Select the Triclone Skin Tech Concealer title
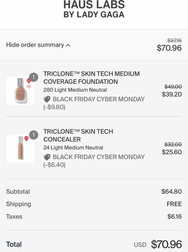 pyautogui.click(x=78, y=135)
